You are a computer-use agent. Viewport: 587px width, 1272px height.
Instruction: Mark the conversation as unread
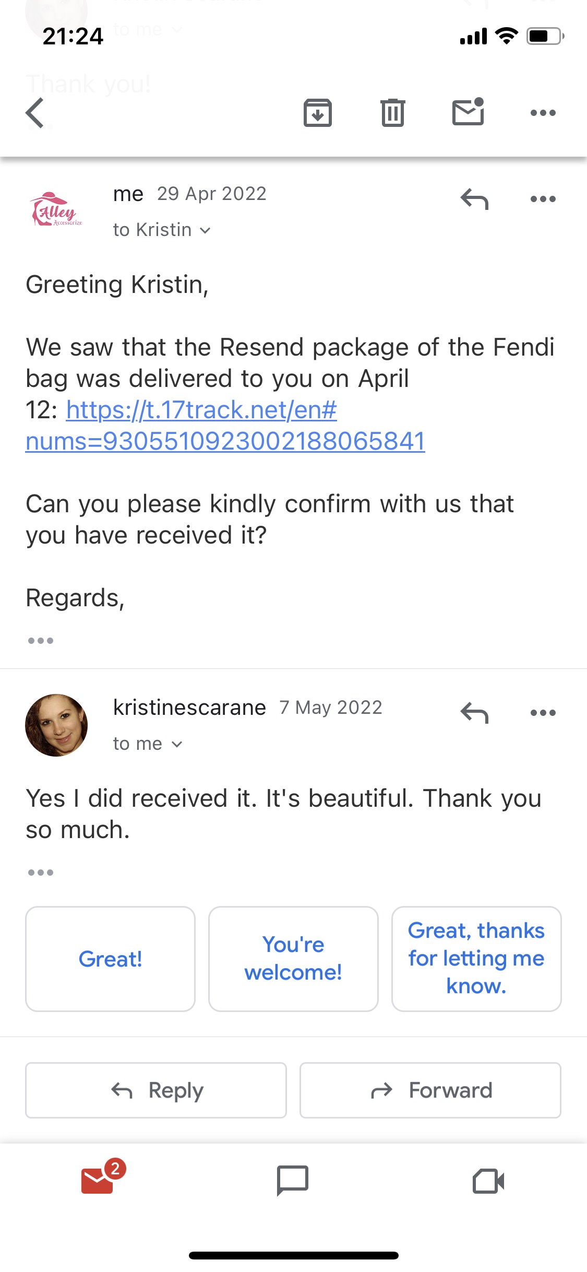(468, 113)
